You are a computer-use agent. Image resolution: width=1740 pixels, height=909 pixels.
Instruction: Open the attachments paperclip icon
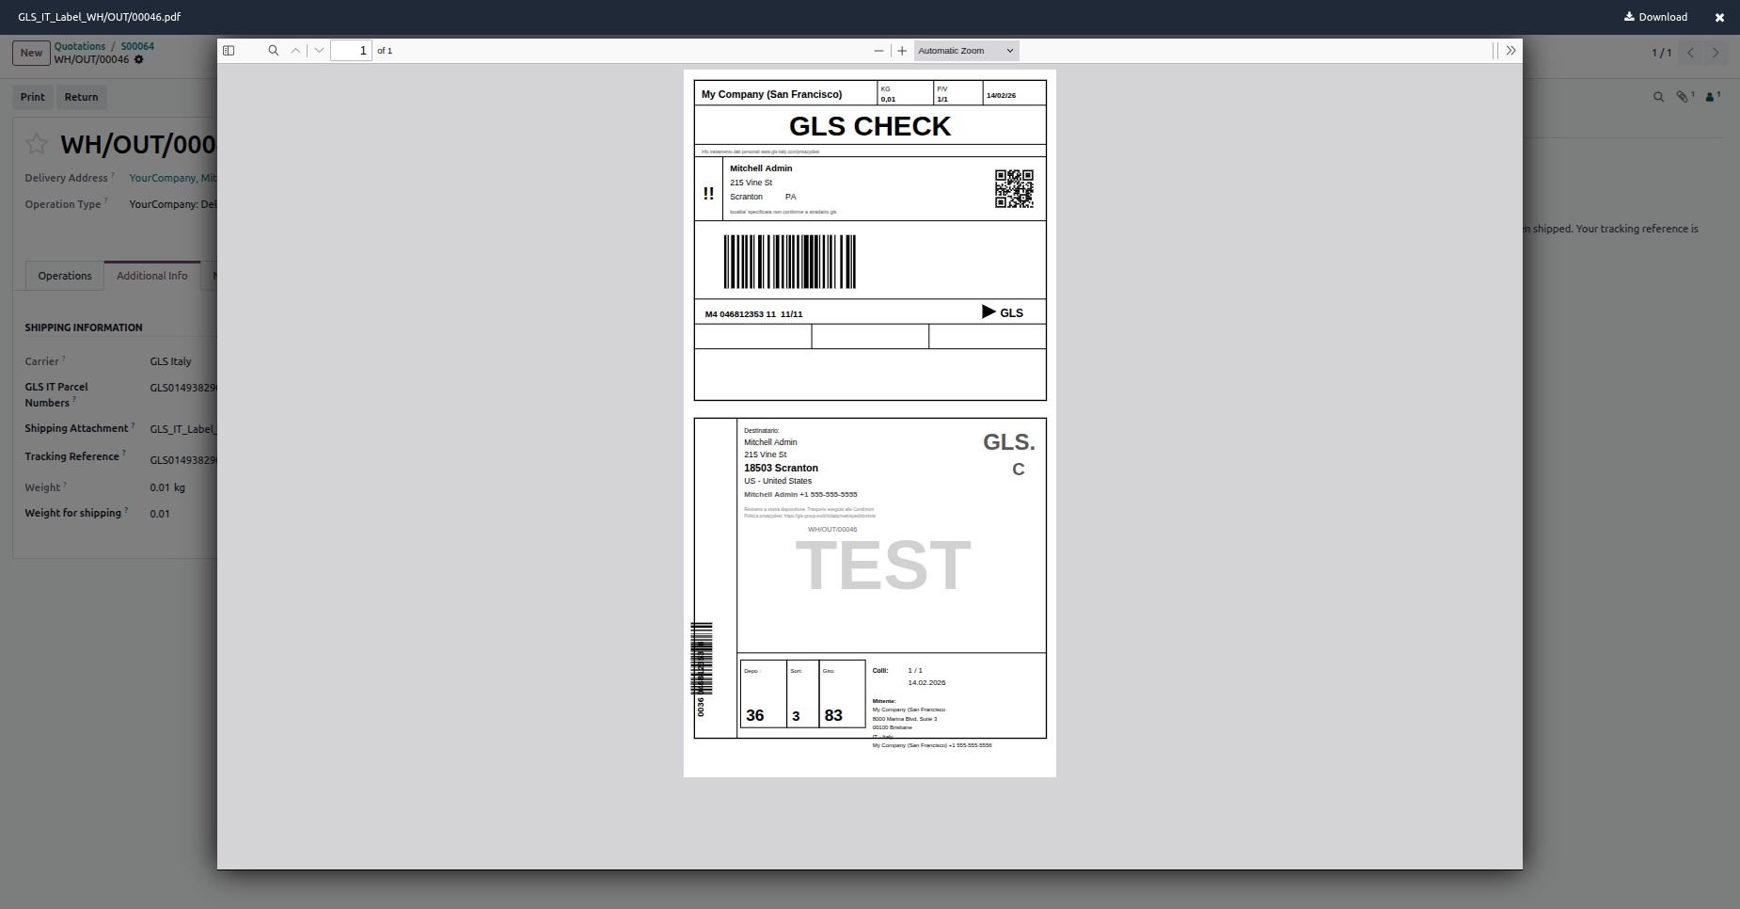click(x=1685, y=96)
